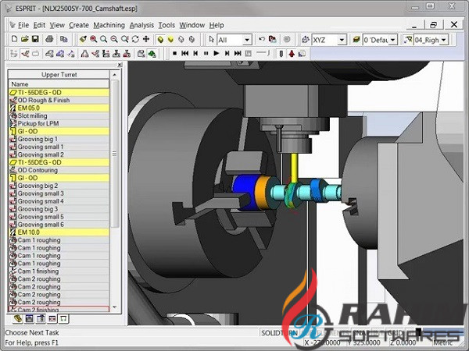
Task: Click the green arrow icon in second toolbar
Action: [x=152, y=54]
